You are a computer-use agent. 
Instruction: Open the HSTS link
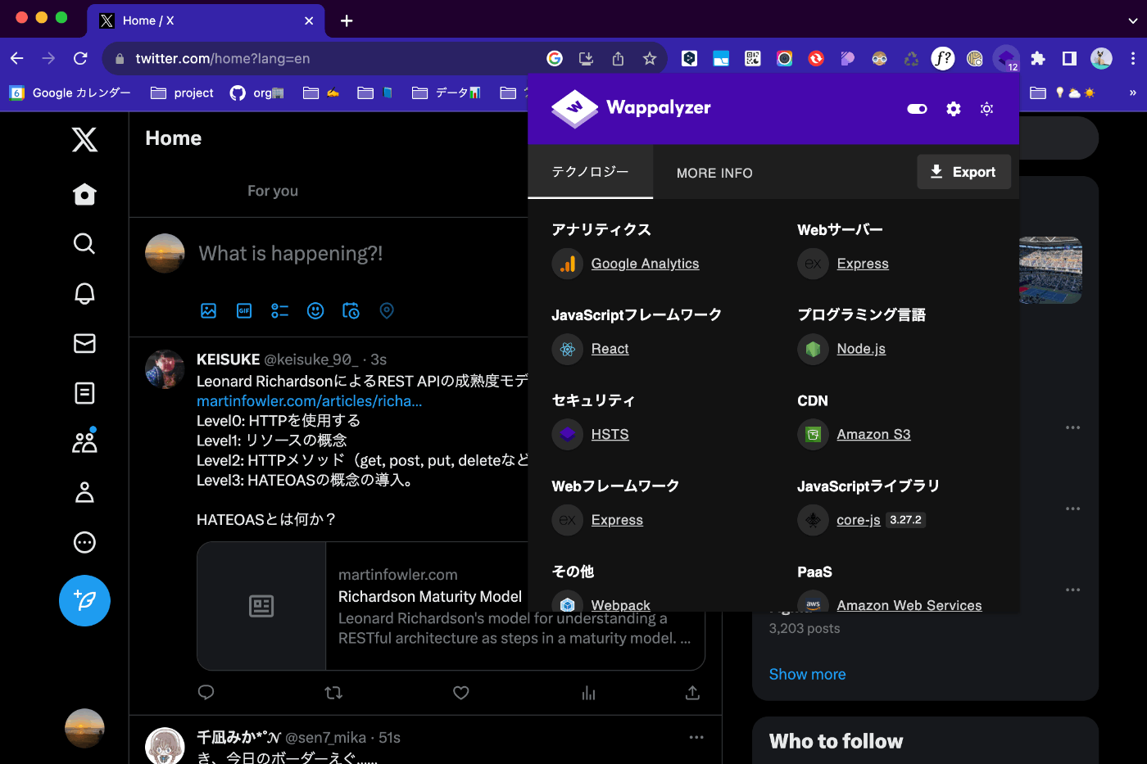coord(610,435)
